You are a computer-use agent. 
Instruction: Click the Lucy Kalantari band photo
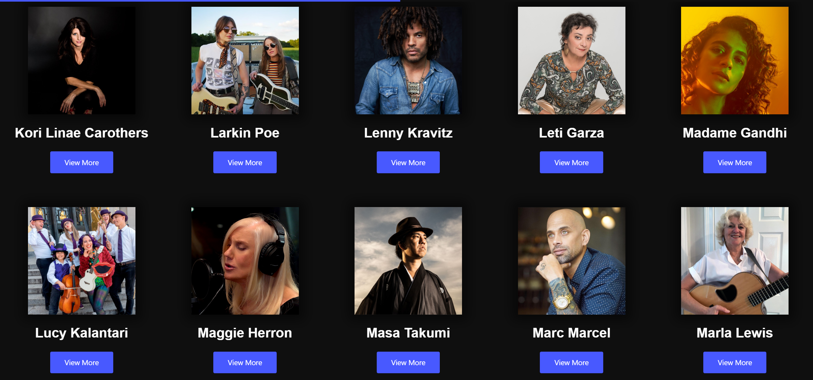(x=81, y=261)
